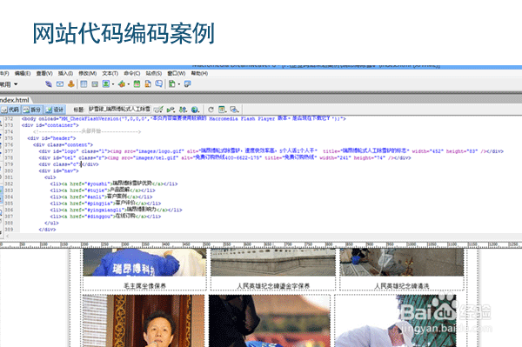
Task: Open the 站点(S) menu
Action: 153,73
